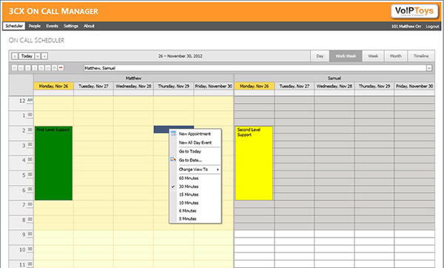
Task: Click the New Appointment icon in context menu
Action: click(x=173, y=134)
